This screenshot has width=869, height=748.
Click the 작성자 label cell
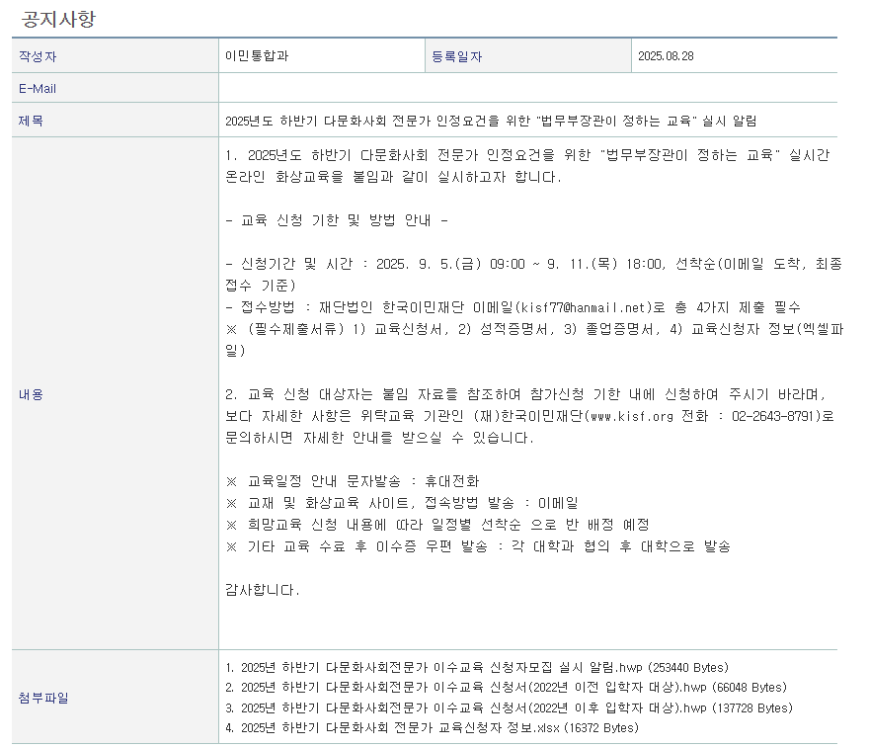[115, 56]
